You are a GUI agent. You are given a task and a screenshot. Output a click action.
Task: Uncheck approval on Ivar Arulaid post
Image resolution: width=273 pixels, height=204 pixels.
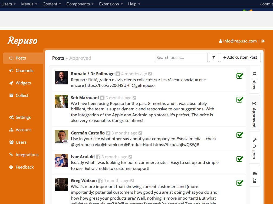pyautogui.click(x=240, y=159)
